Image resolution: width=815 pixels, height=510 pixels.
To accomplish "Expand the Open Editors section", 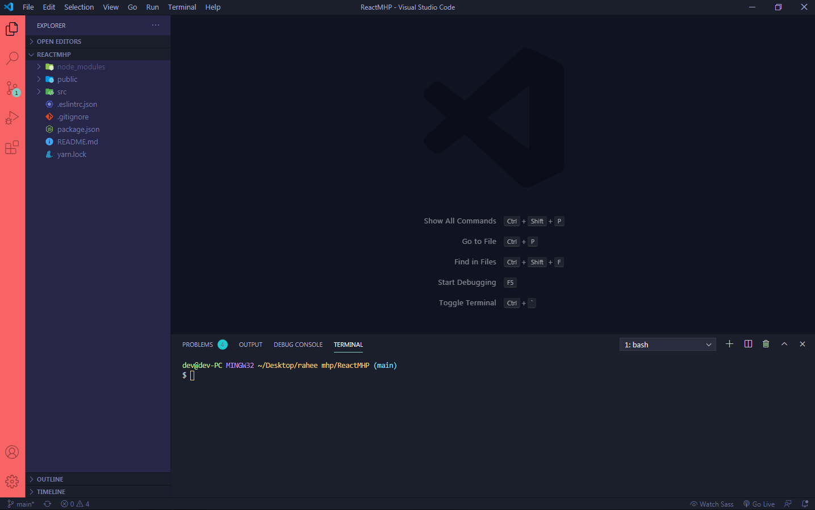I will click(98, 42).
